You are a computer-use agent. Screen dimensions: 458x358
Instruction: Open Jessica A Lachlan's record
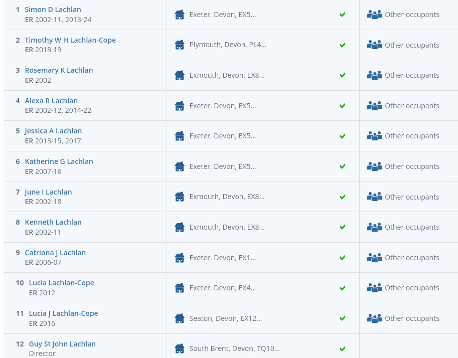click(x=53, y=131)
